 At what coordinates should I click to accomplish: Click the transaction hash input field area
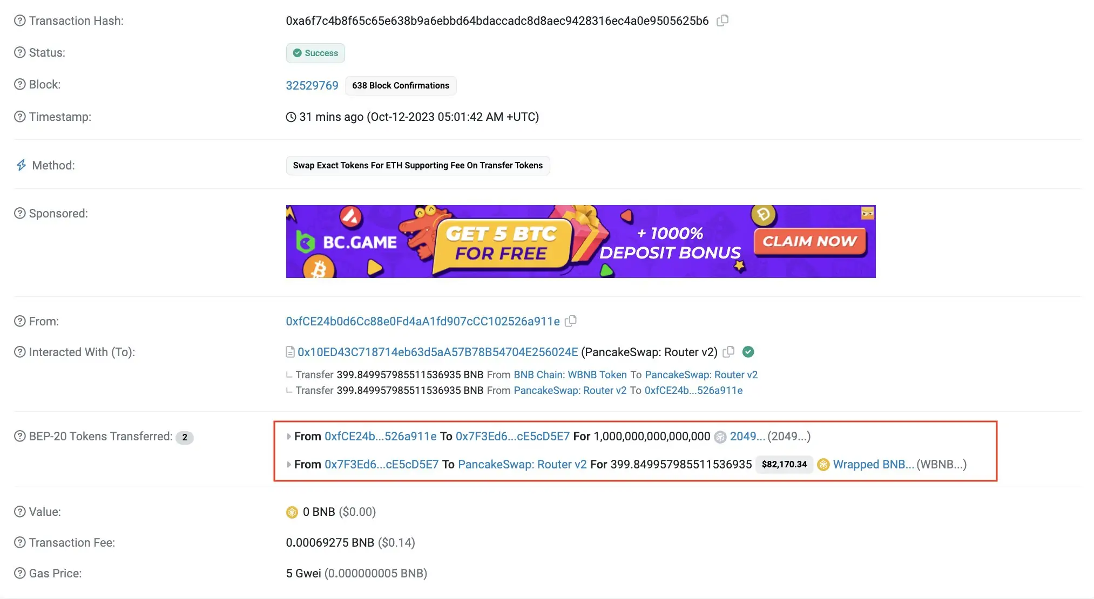coord(497,20)
